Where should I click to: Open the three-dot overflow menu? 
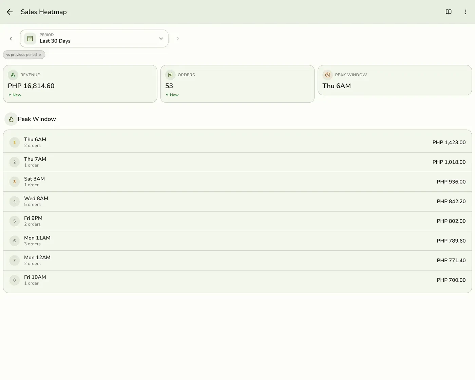point(465,12)
